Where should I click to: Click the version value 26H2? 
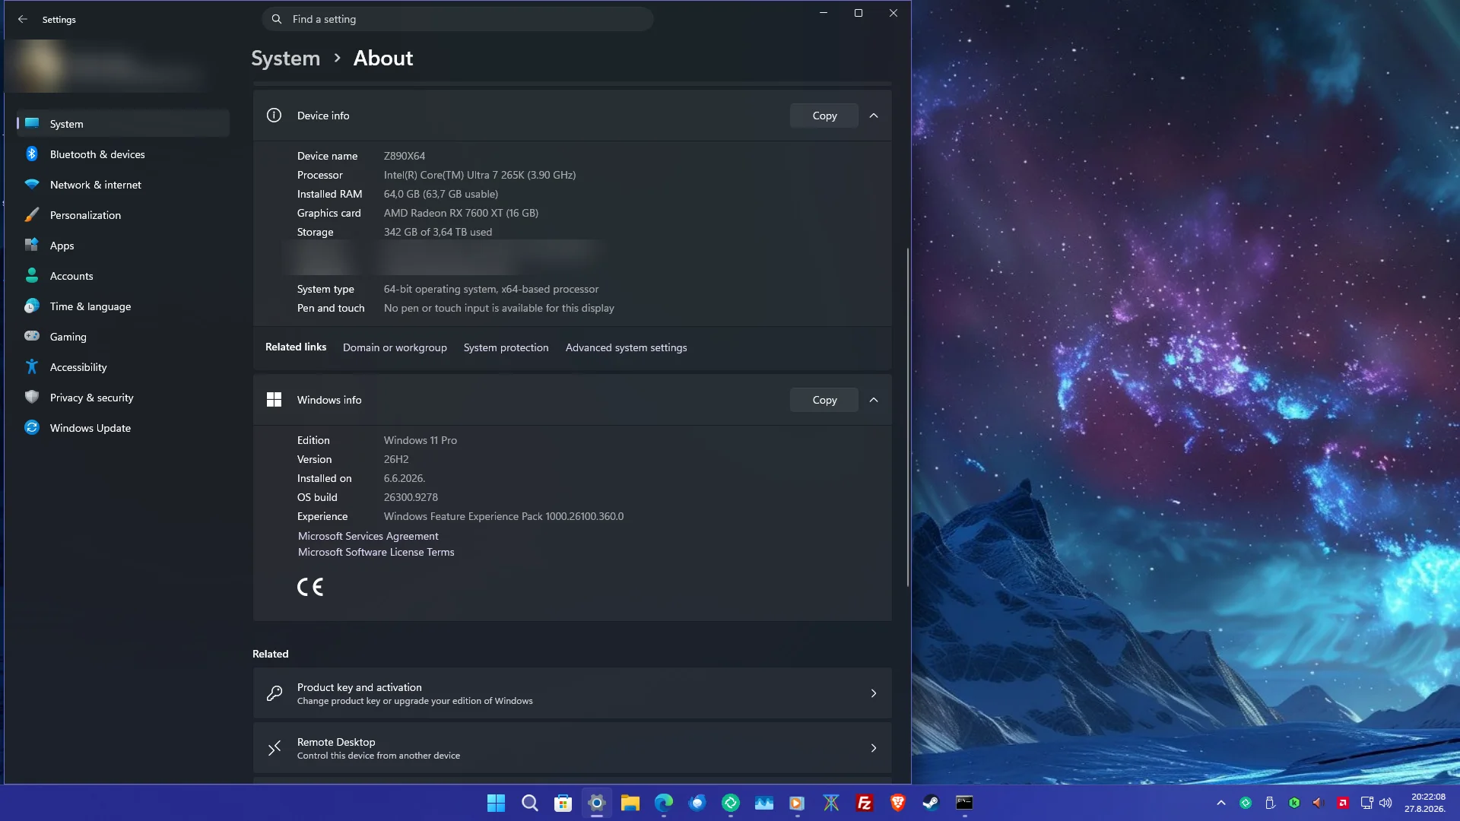396,459
